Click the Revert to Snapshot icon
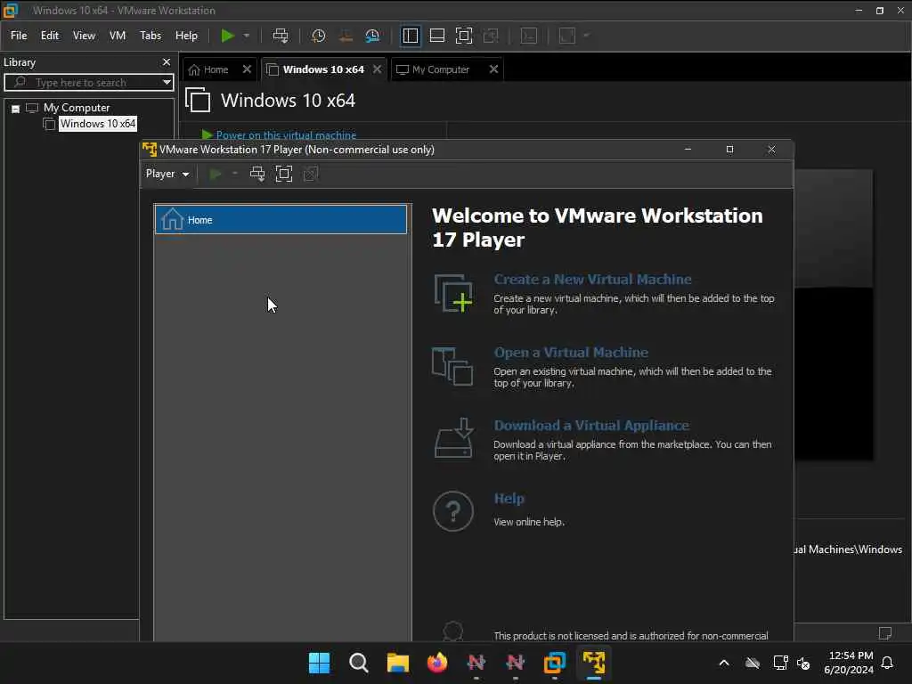 click(346, 36)
